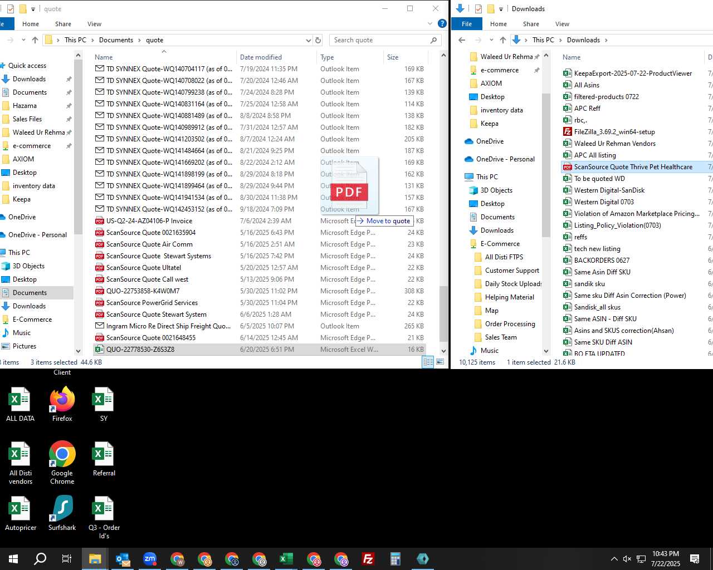Viewport: 713px width, 570px height.
Task: Sort quote files by Date modified
Action: tap(261, 57)
